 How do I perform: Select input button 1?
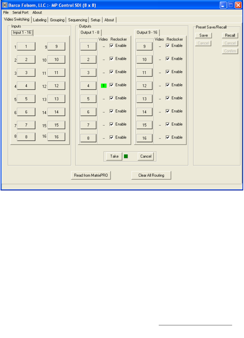pyautogui.click(x=26, y=46)
